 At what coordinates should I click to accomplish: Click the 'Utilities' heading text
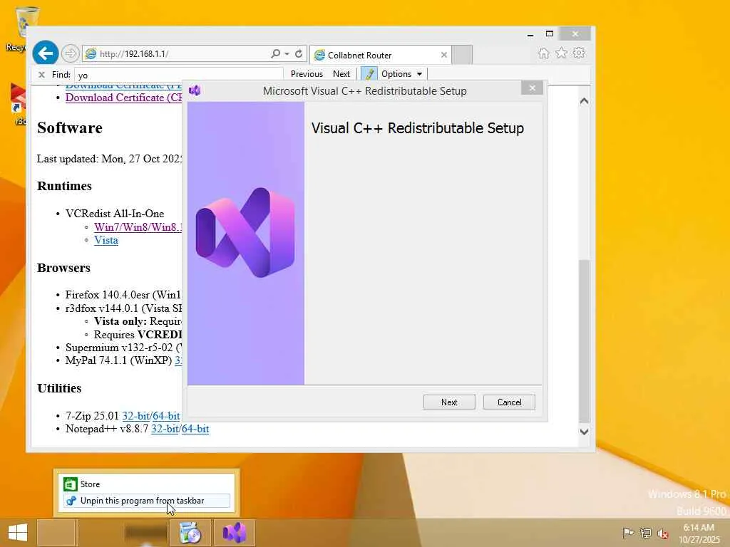(x=59, y=388)
